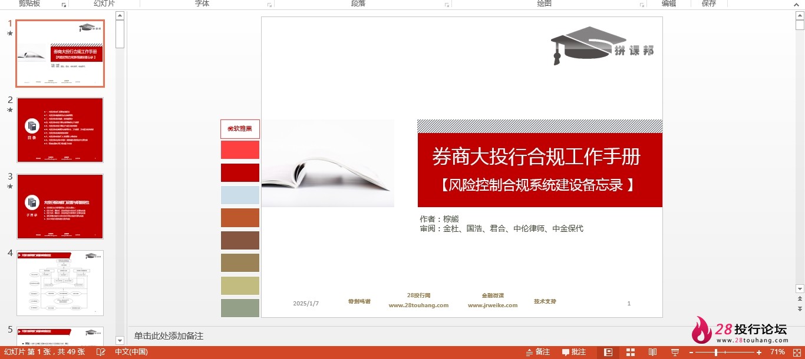Open zoom dialog via 71% level

777,352
